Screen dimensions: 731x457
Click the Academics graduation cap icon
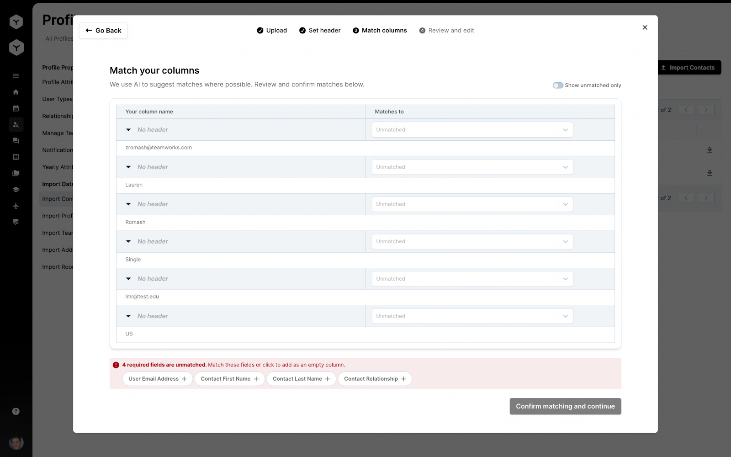coord(16,189)
